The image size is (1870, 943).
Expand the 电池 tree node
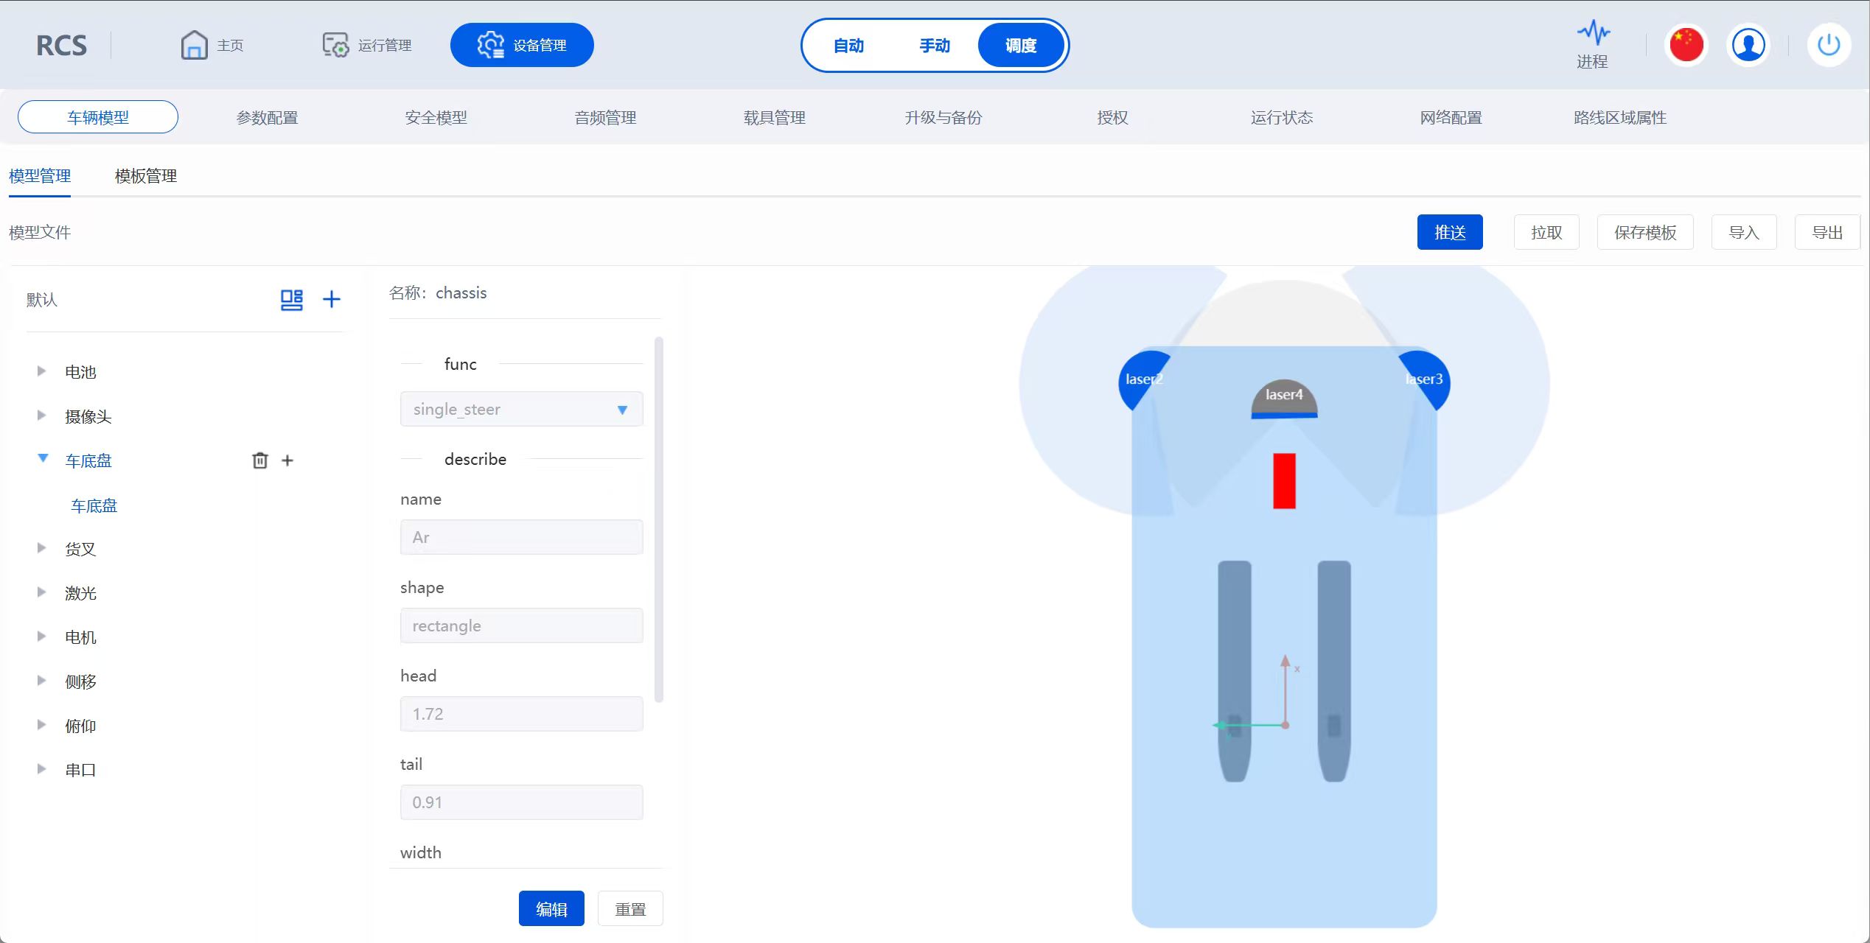coord(41,371)
